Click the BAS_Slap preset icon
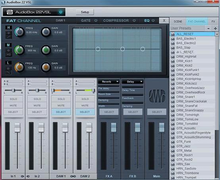This screenshot has width=220, height=180. point(173,48)
